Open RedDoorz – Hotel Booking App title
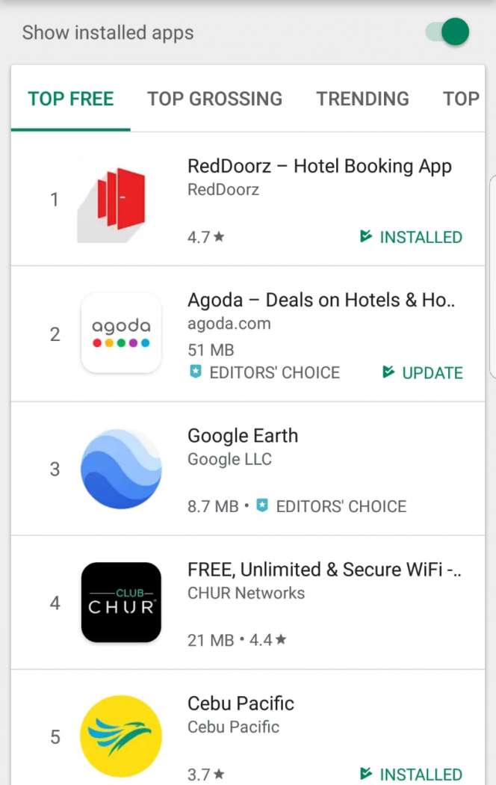The width and height of the screenshot is (496, 785). pos(320,166)
